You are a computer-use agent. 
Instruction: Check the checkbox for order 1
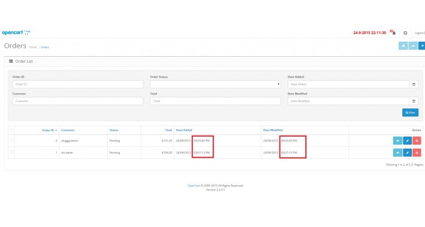[11, 152]
